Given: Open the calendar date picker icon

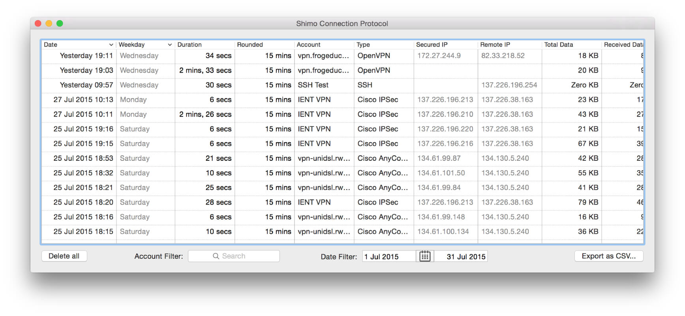Looking at the screenshot, I should 425,256.
